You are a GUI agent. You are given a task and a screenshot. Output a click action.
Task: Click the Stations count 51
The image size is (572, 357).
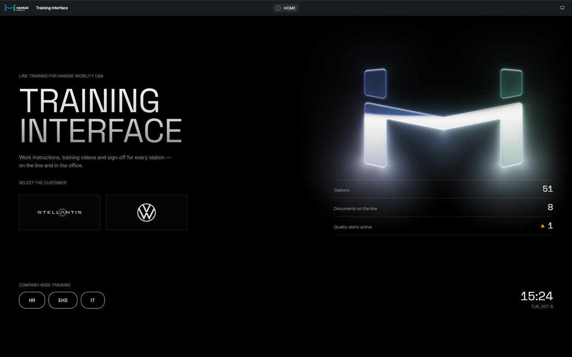(547, 189)
